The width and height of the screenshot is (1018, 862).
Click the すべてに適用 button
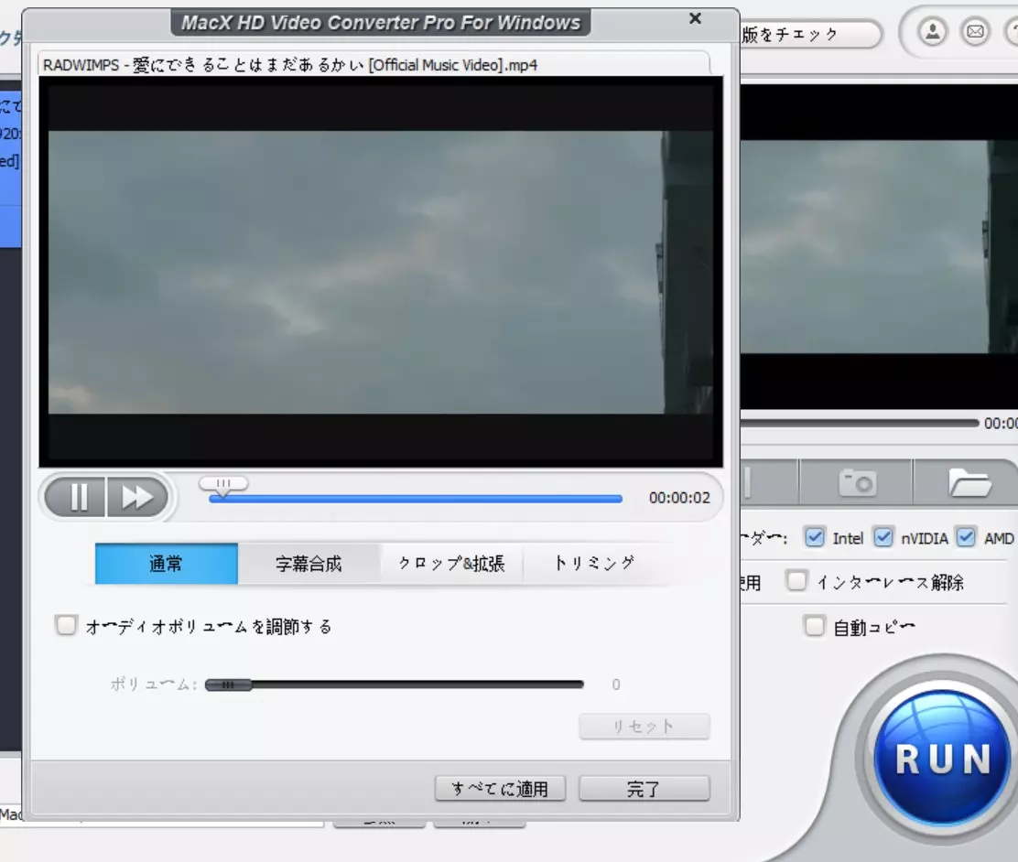coord(500,789)
